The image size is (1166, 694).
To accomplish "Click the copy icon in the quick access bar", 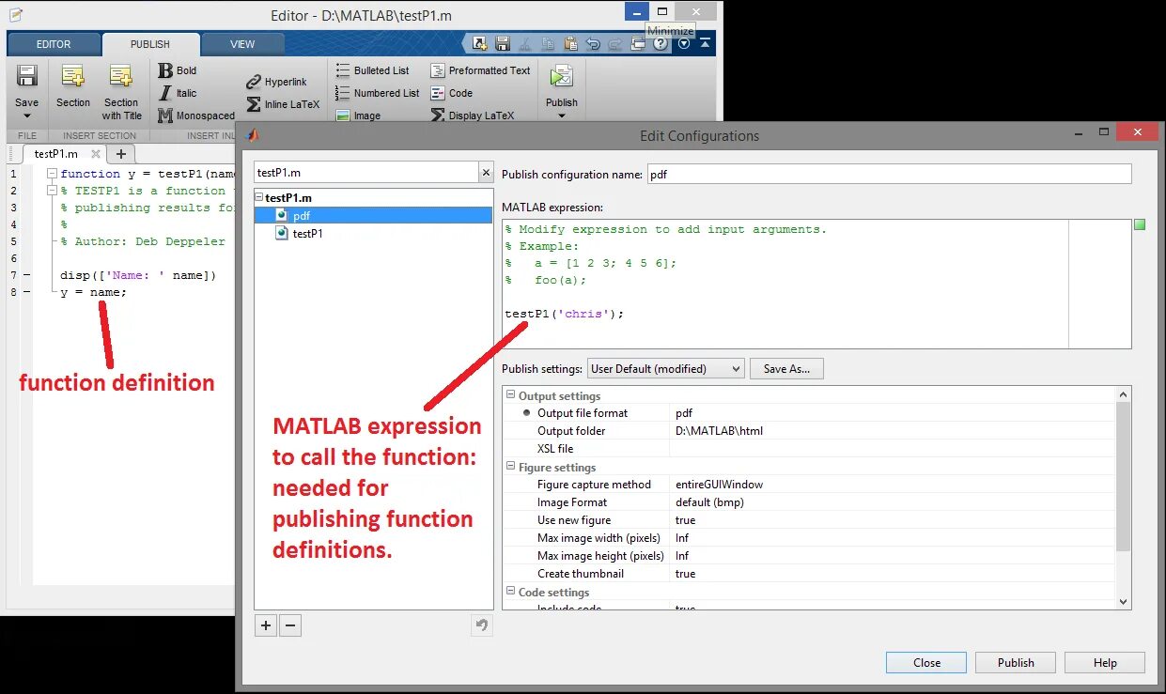I will (548, 43).
